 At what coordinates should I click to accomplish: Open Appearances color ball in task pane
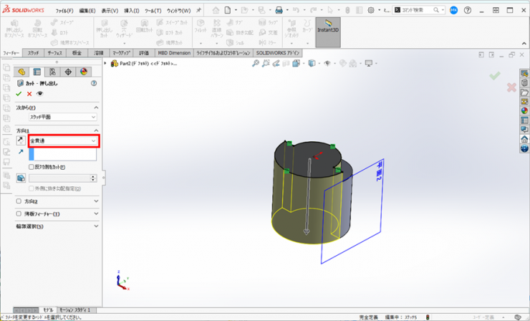pos(524,110)
